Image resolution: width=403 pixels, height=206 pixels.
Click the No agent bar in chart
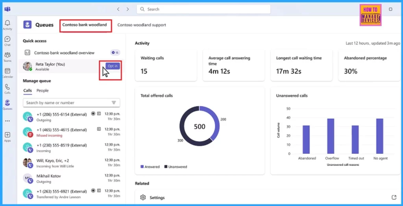point(380,136)
